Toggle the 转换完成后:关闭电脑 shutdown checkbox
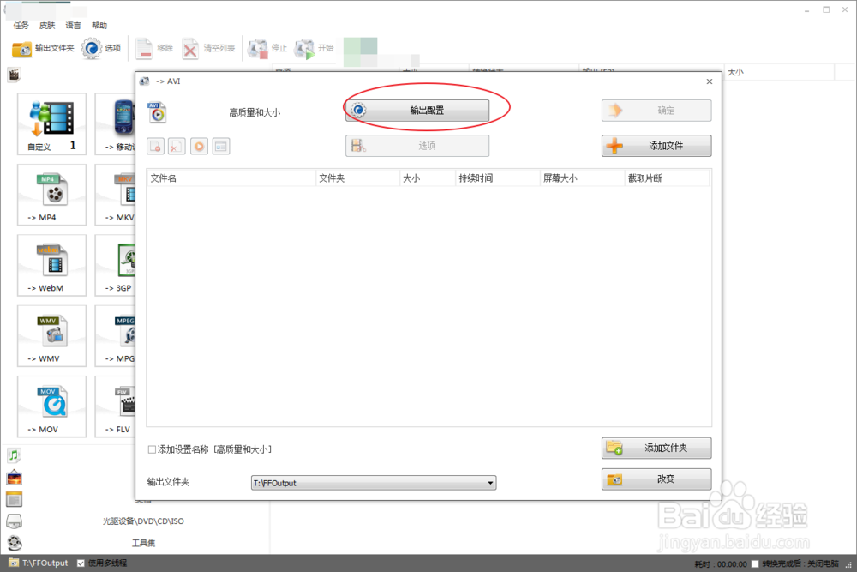The width and height of the screenshot is (857, 572). (755, 563)
